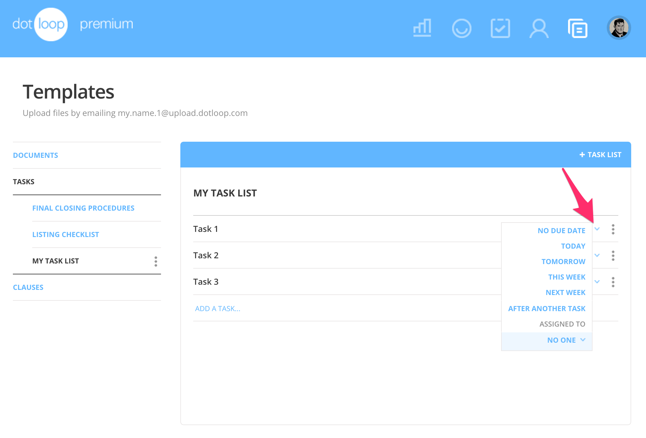
Task: Select Tomorrow as due date
Action: click(x=563, y=262)
